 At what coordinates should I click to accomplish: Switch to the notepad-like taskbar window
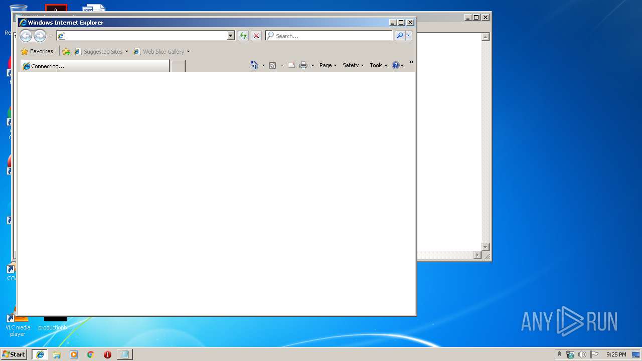click(124, 354)
